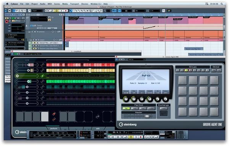This screenshot has width=229, height=146.
Task: Toggle the green Read automation button in Inspector
Action: [x=13, y=18]
